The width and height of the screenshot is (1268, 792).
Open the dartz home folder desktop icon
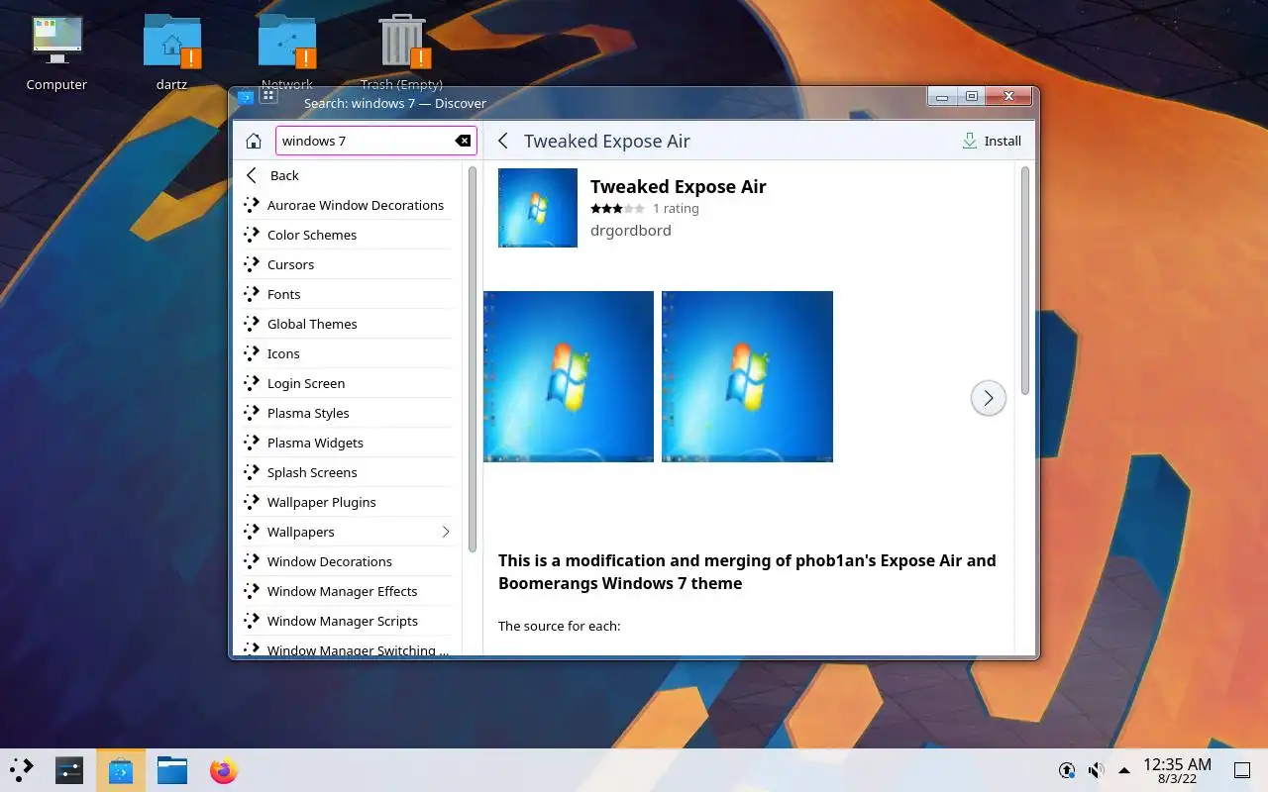[172, 53]
